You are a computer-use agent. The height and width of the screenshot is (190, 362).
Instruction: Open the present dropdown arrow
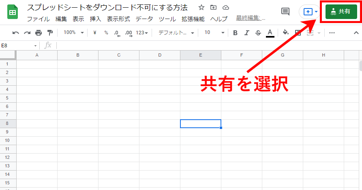click(x=316, y=11)
